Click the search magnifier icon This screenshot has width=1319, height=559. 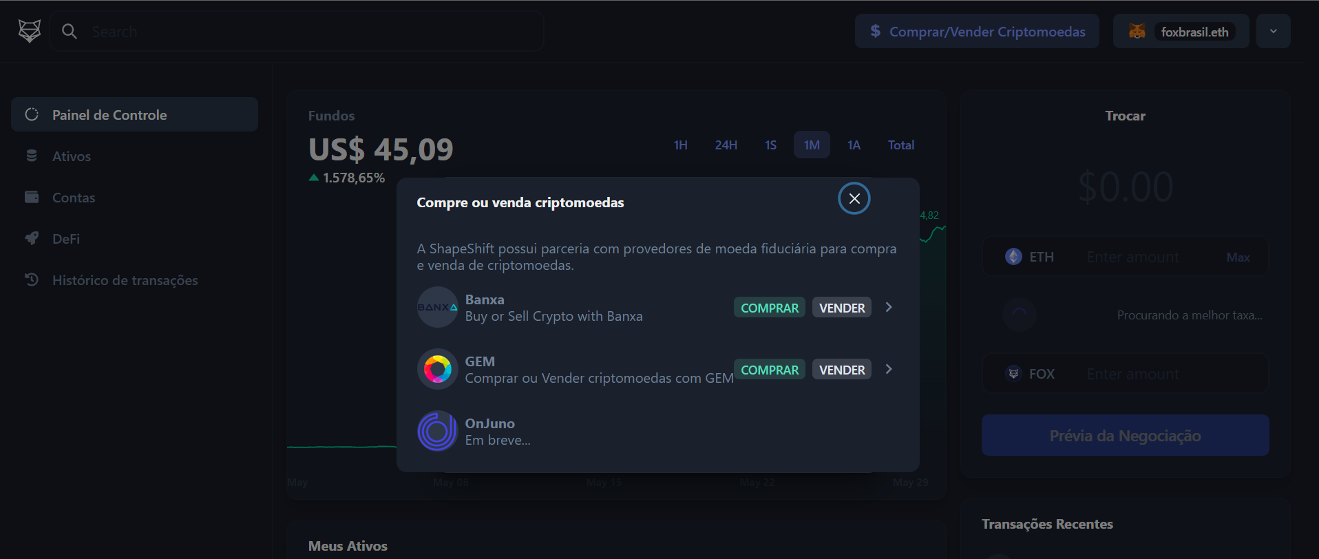coord(70,32)
